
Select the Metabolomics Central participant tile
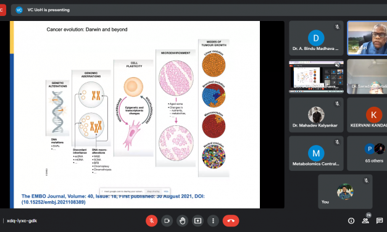click(316, 153)
